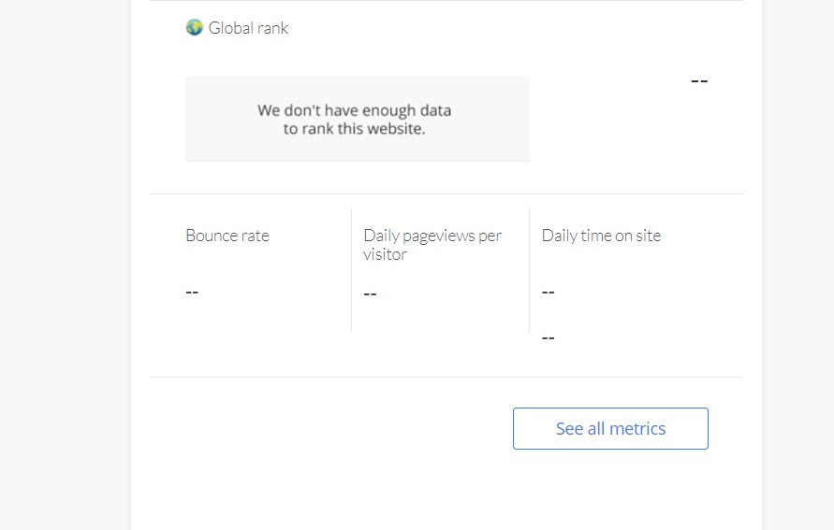834x530 pixels.
Task: Click the See all metrics button
Action: point(610,428)
